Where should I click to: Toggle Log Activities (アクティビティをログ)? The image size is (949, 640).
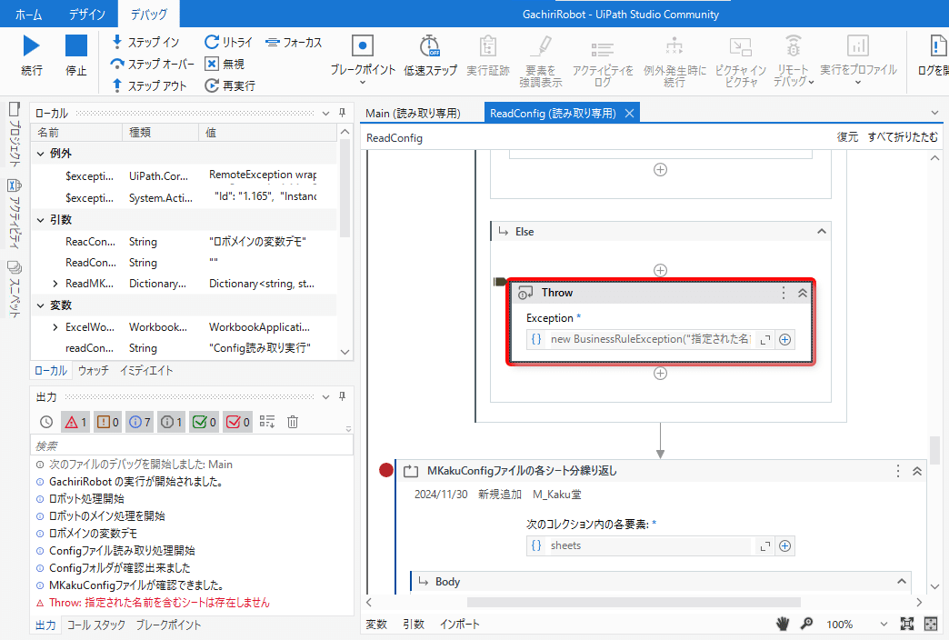[603, 61]
